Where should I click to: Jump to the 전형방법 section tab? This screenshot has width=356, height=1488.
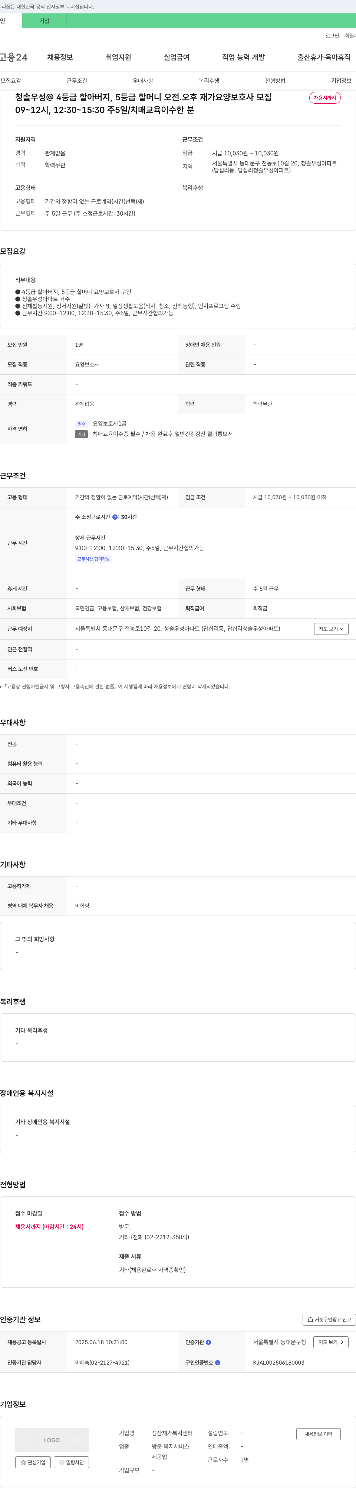[x=275, y=81]
